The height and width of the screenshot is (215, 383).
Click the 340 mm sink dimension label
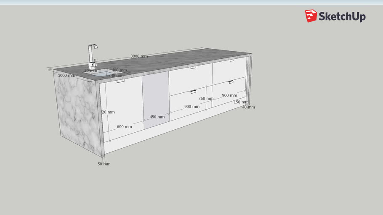point(116,76)
